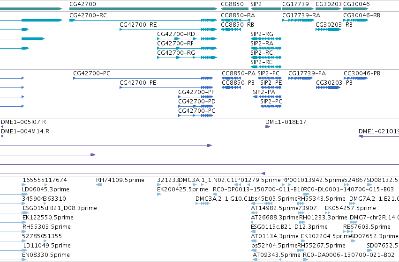Select EST AT14982.5prime

274,209
